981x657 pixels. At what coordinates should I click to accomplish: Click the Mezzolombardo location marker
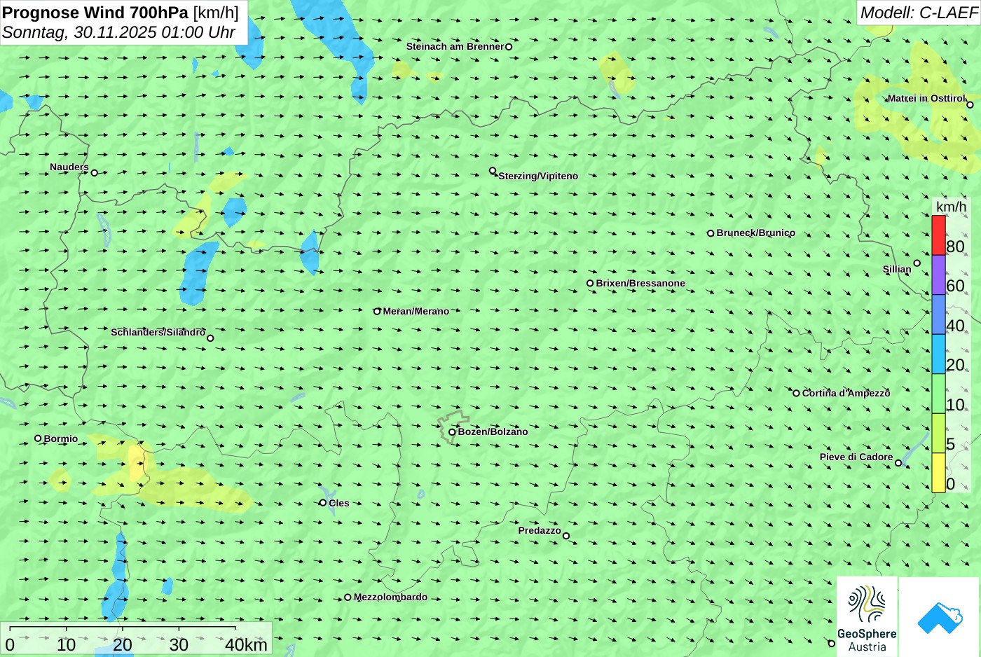pos(348,597)
